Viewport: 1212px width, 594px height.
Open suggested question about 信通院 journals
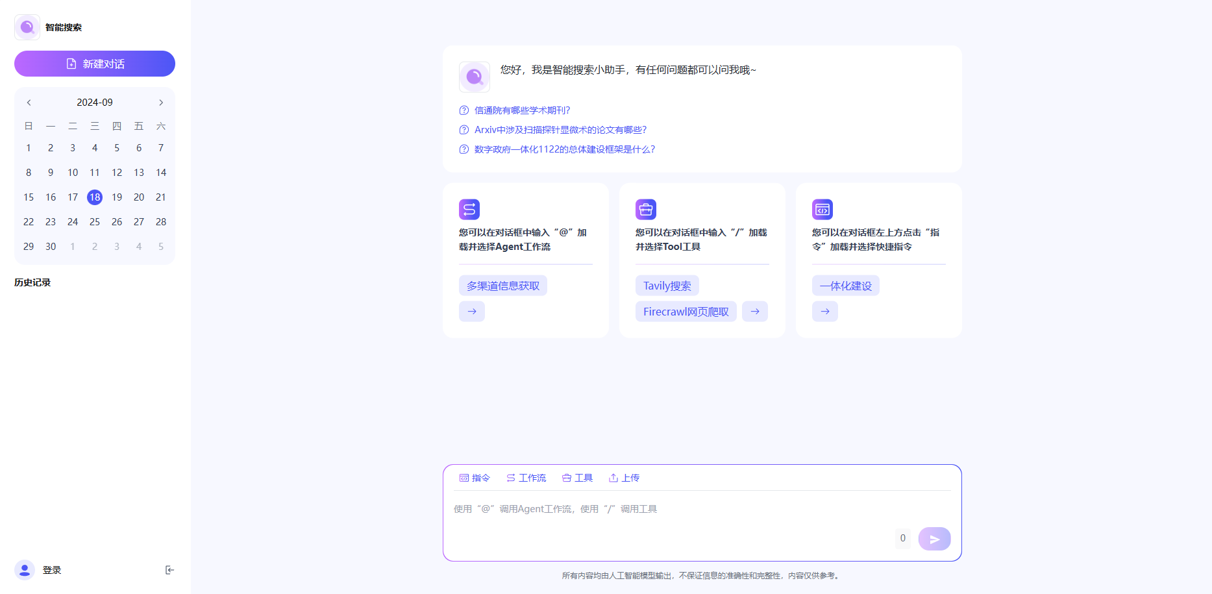click(x=522, y=110)
